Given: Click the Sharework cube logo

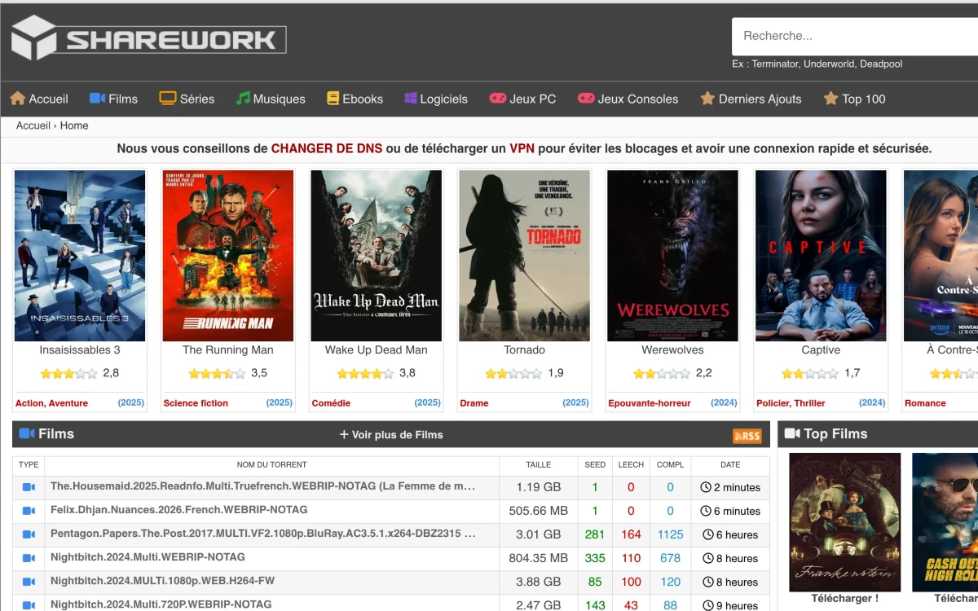Looking at the screenshot, I should 33,37.
